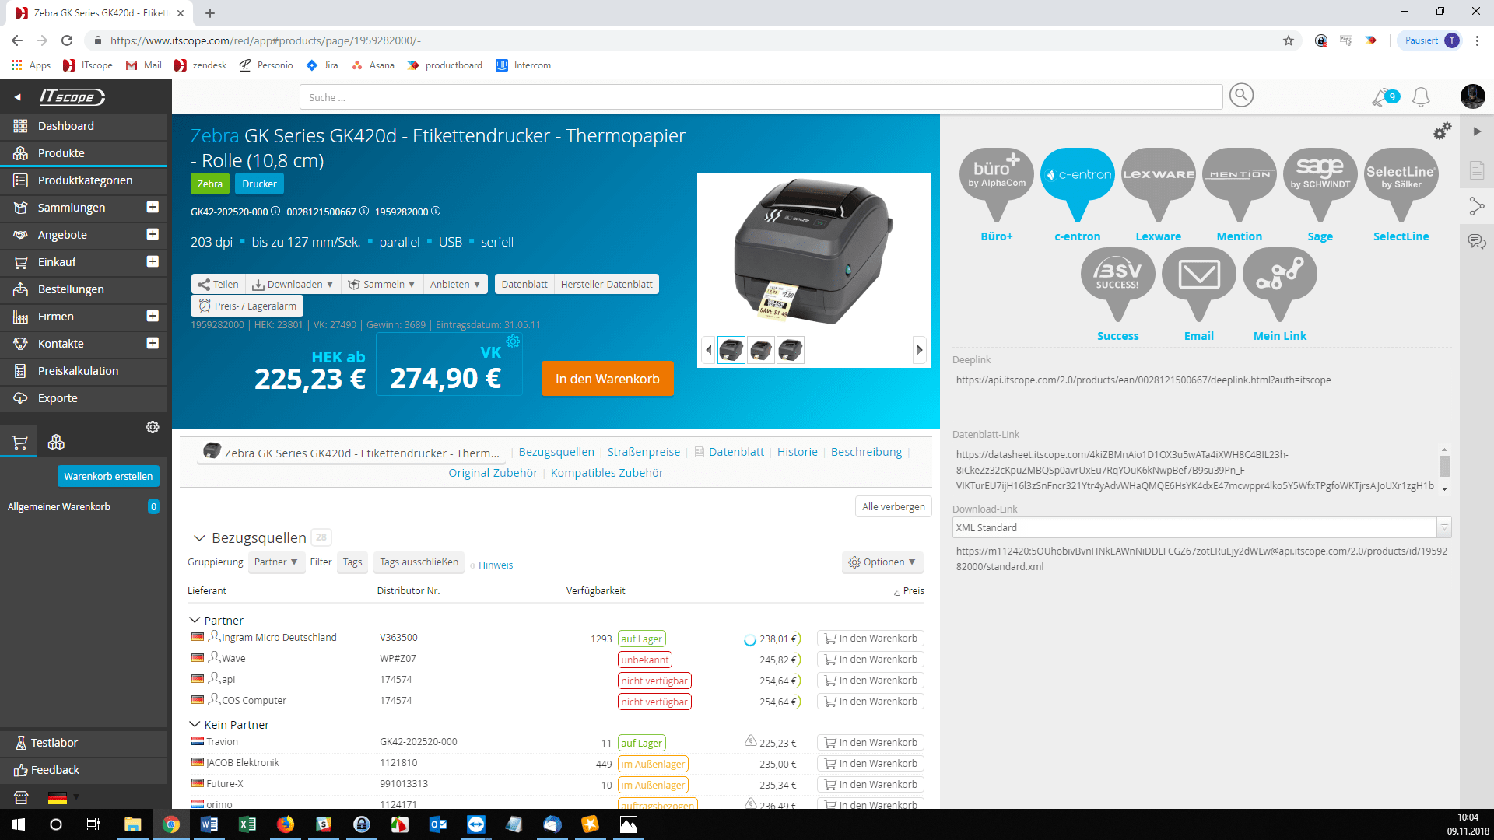Open the Dashboard from the sidebar
Viewport: 1494px width, 840px height.
(x=66, y=126)
